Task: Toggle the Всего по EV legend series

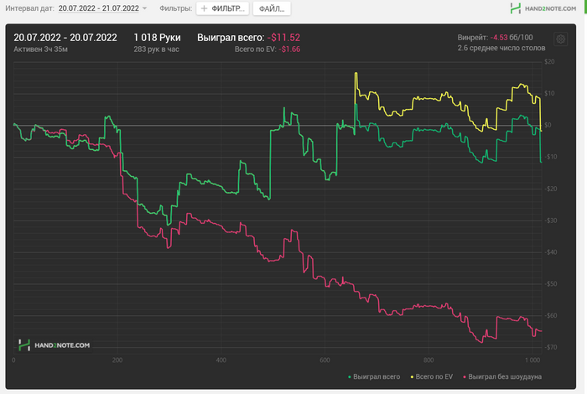Action: (432, 376)
